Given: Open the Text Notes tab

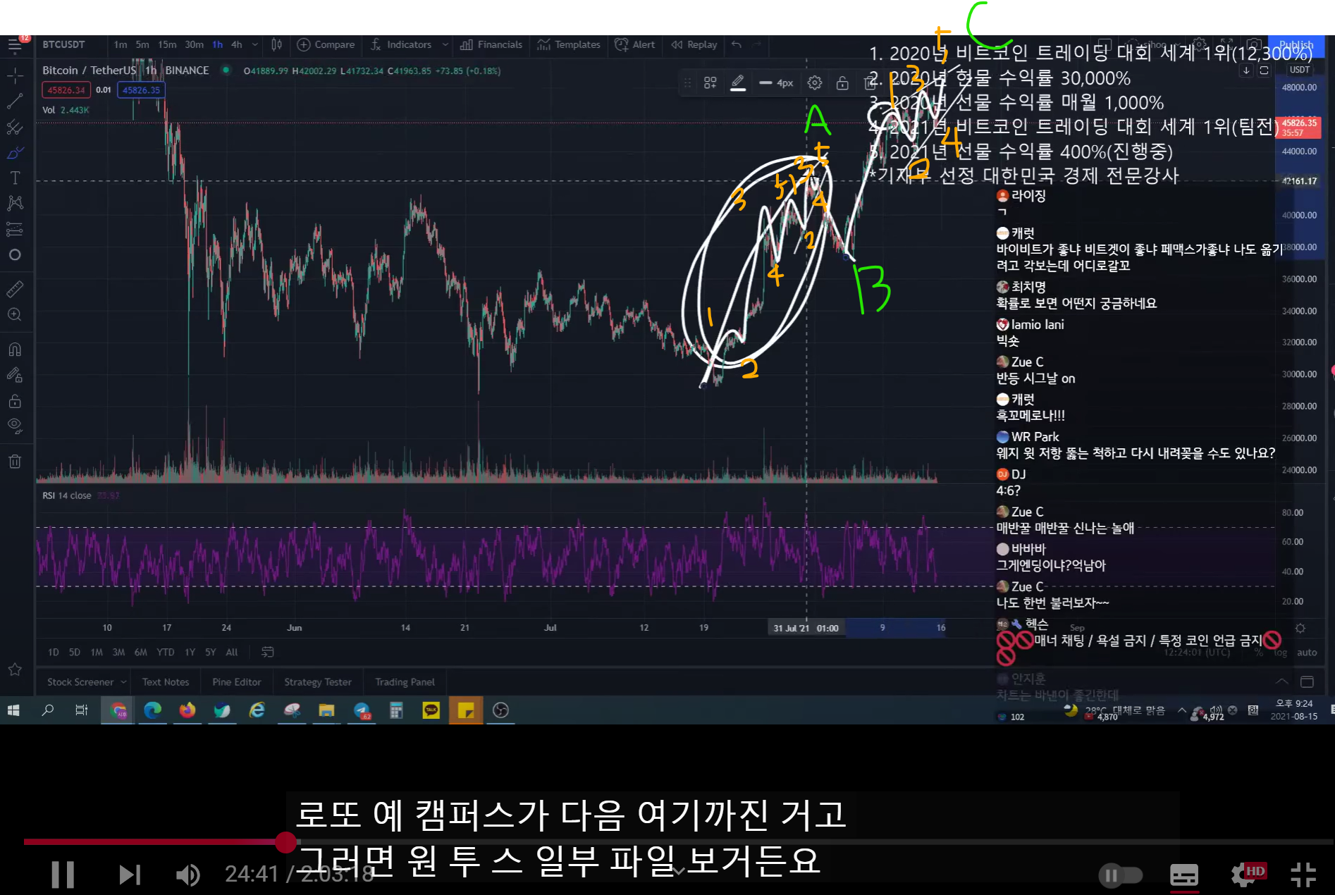Looking at the screenshot, I should (166, 682).
